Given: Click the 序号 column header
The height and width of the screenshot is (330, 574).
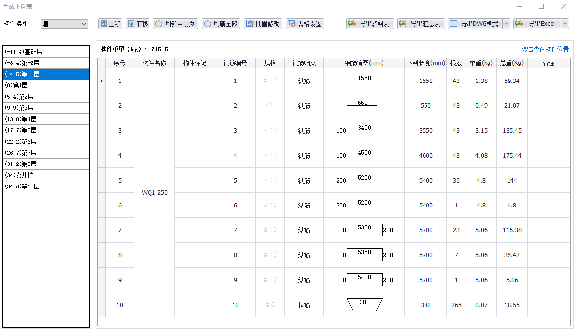Looking at the screenshot, I should [x=119, y=63].
